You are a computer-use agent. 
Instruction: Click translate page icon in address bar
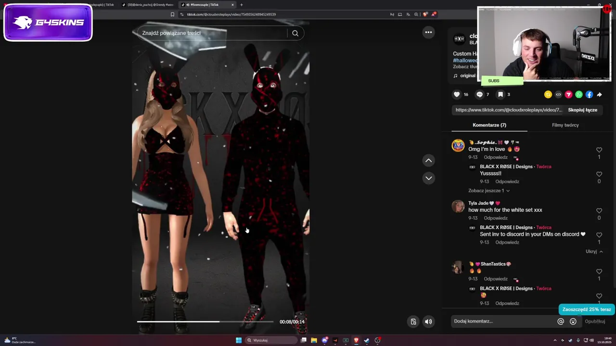(x=408, y=14)
